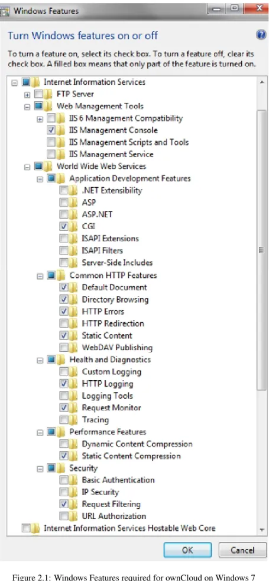The height and width of the screenshot is (581, 269).
Task: Collapse the Performance Features node
Action: (40, 432)
